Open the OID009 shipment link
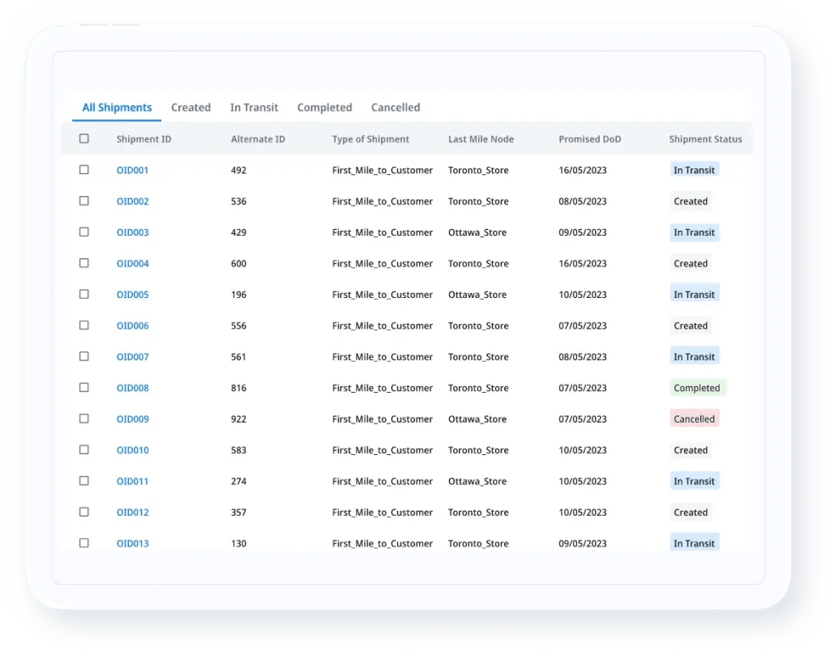This screenshot has width=830, height=651. click(132, 419)
